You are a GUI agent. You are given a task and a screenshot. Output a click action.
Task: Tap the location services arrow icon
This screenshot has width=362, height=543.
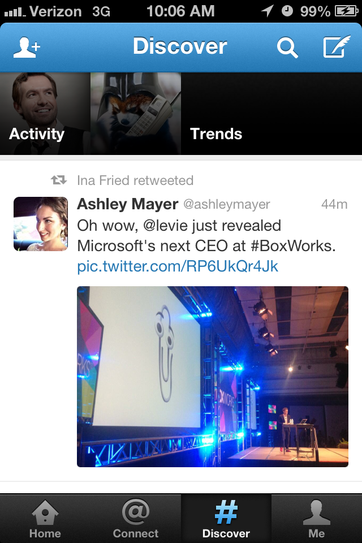[x=268, y=11]
